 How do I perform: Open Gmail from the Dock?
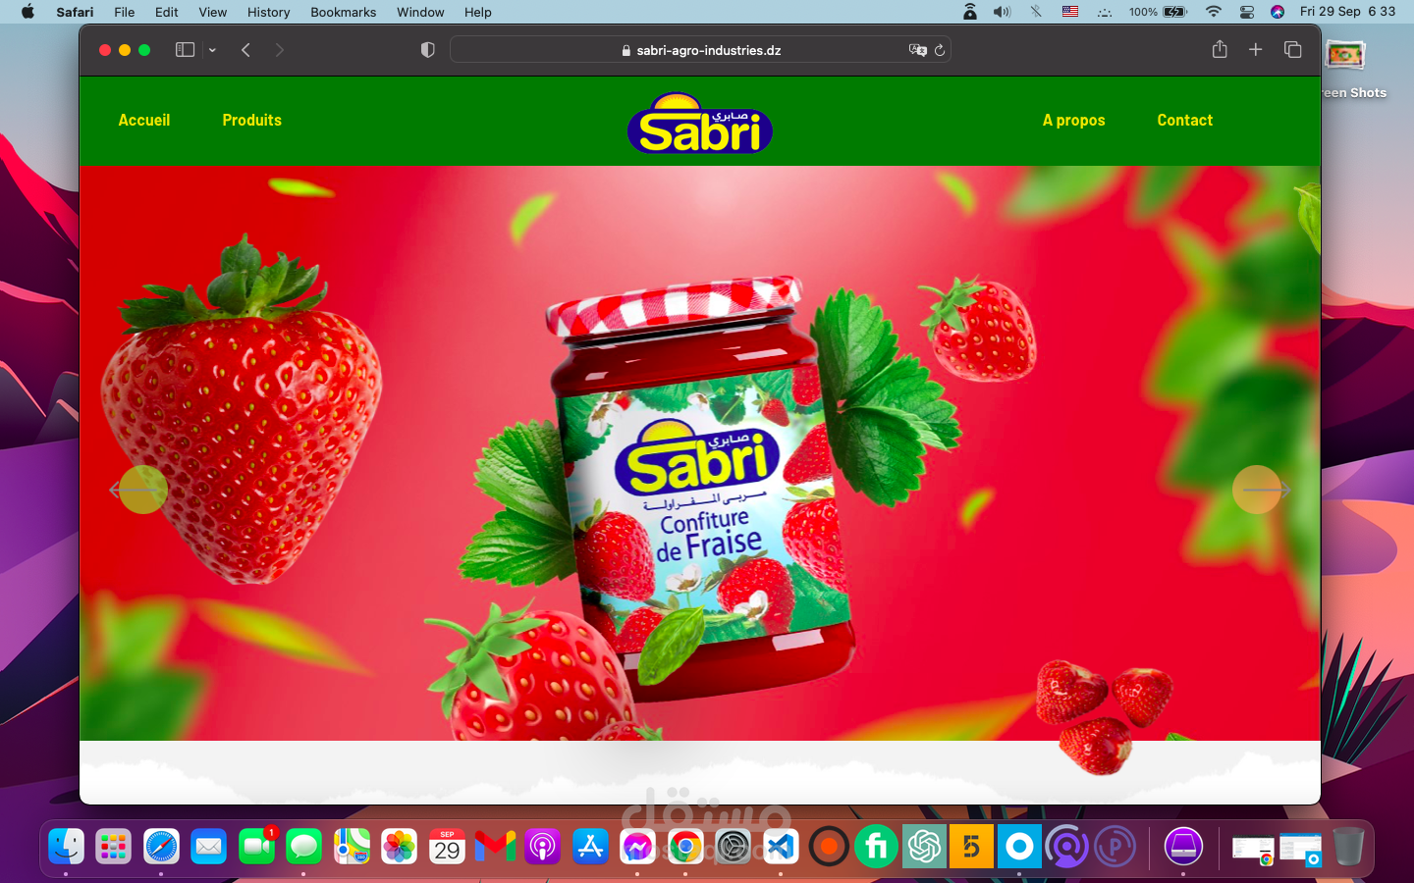pos(495,847)
